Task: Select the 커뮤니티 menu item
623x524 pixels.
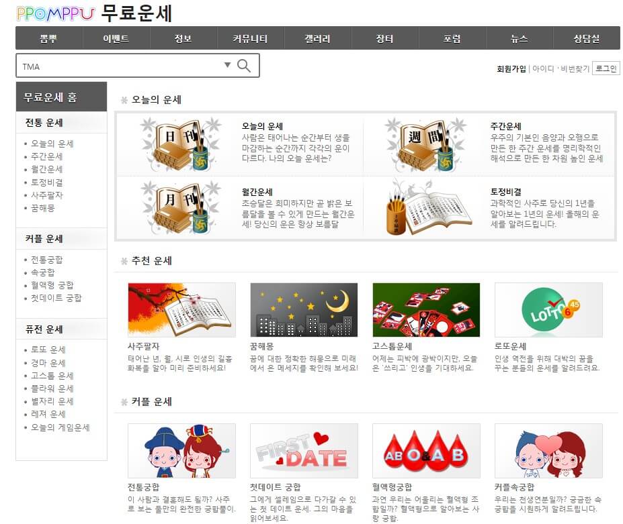Action: [249, 38]
